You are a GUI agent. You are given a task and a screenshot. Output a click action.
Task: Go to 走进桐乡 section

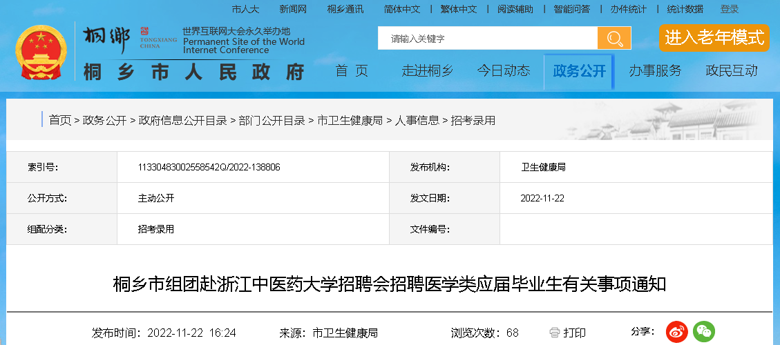[x=428, y=70]
